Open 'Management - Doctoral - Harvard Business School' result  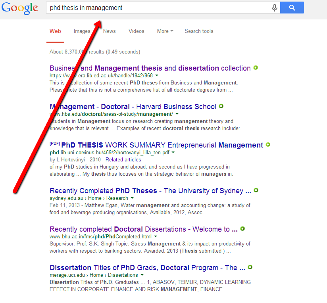tap(133, 107)
